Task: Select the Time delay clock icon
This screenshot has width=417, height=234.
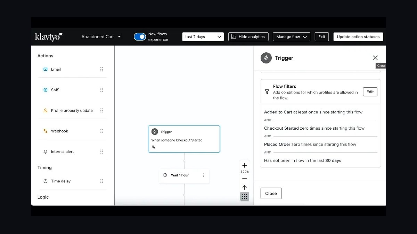Action: coord(46,181)
